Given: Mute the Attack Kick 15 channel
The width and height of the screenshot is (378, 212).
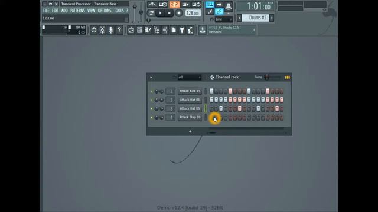Looking at the screenshot, I should coord(152,91).
